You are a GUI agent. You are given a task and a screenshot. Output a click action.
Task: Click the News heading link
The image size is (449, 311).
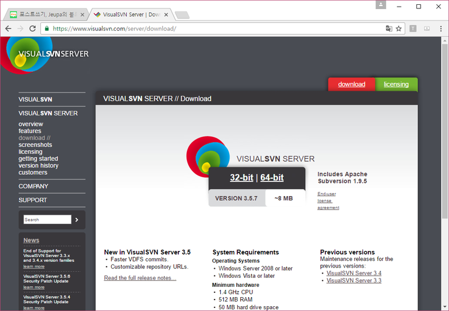click(x=31, y=240)
